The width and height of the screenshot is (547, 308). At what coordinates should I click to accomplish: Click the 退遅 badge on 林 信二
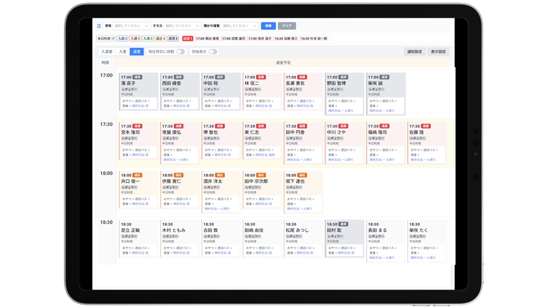pos(261,77)
